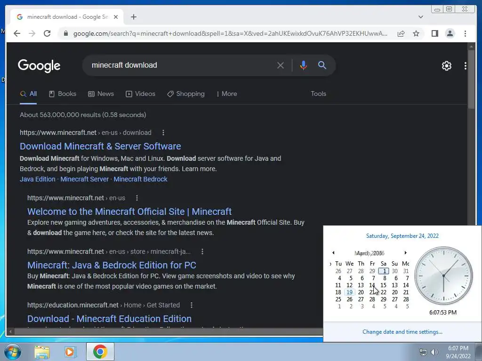Switch to the Books tab
Image resolution: width=482 pixels, height=361 pixels.
point(63,94)
